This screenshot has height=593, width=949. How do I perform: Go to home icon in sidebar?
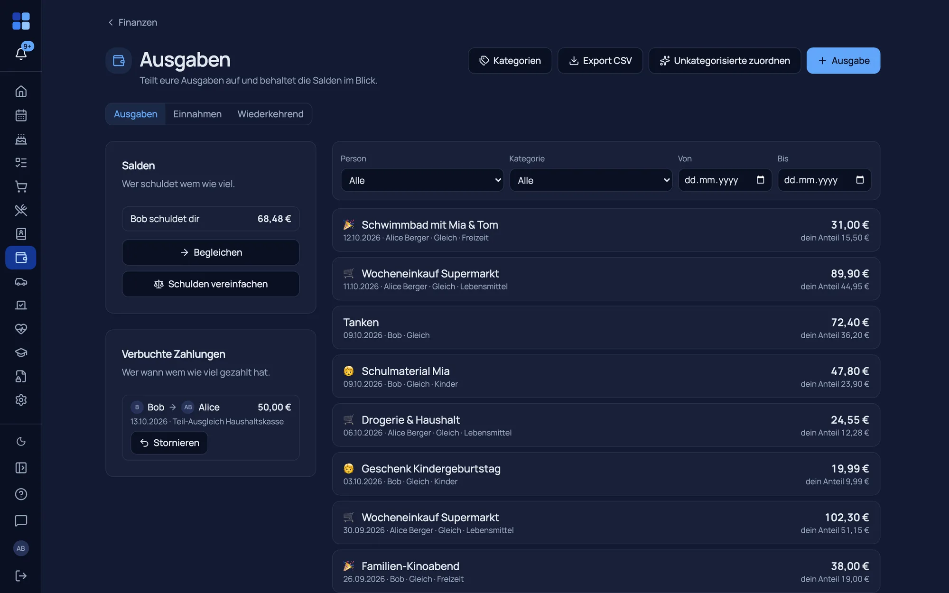(21, 91)
